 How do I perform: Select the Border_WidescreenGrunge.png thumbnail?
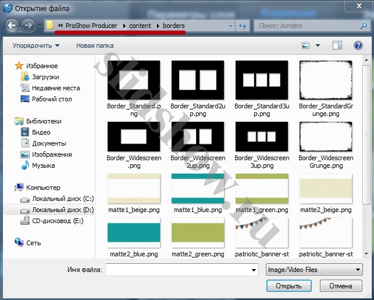point(326,137)
